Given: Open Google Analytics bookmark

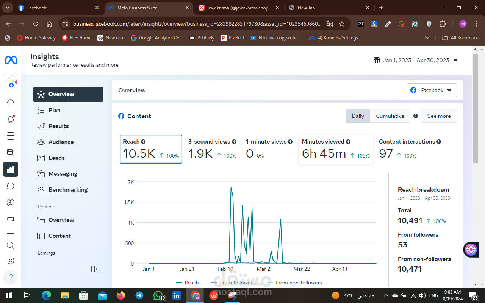Looking at the screenshot, I should click(156, 38).
